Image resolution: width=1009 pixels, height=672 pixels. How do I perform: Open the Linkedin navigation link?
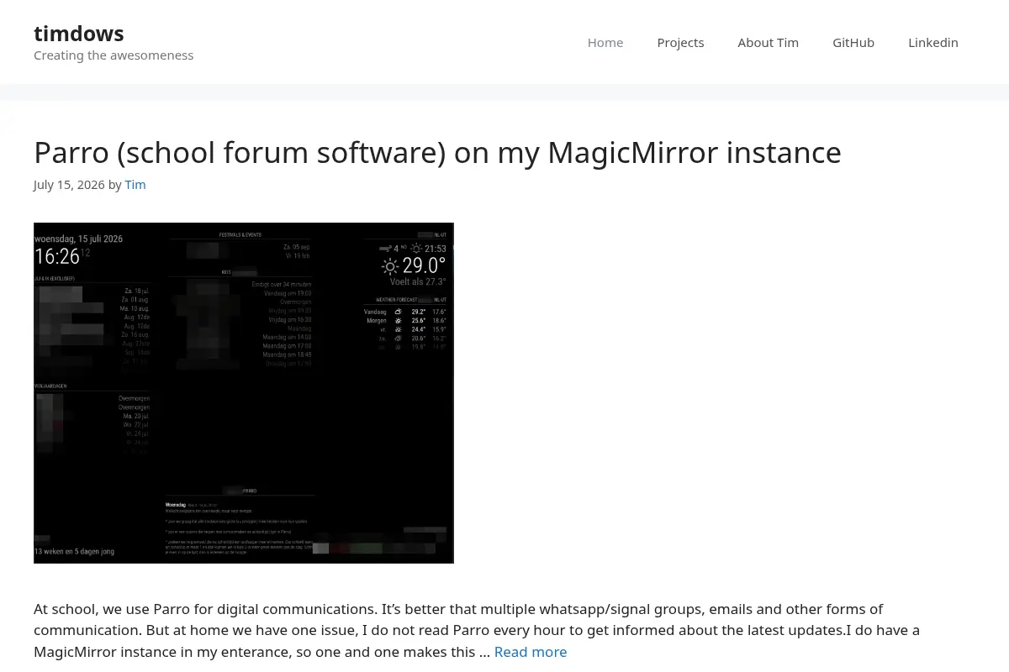933,42
